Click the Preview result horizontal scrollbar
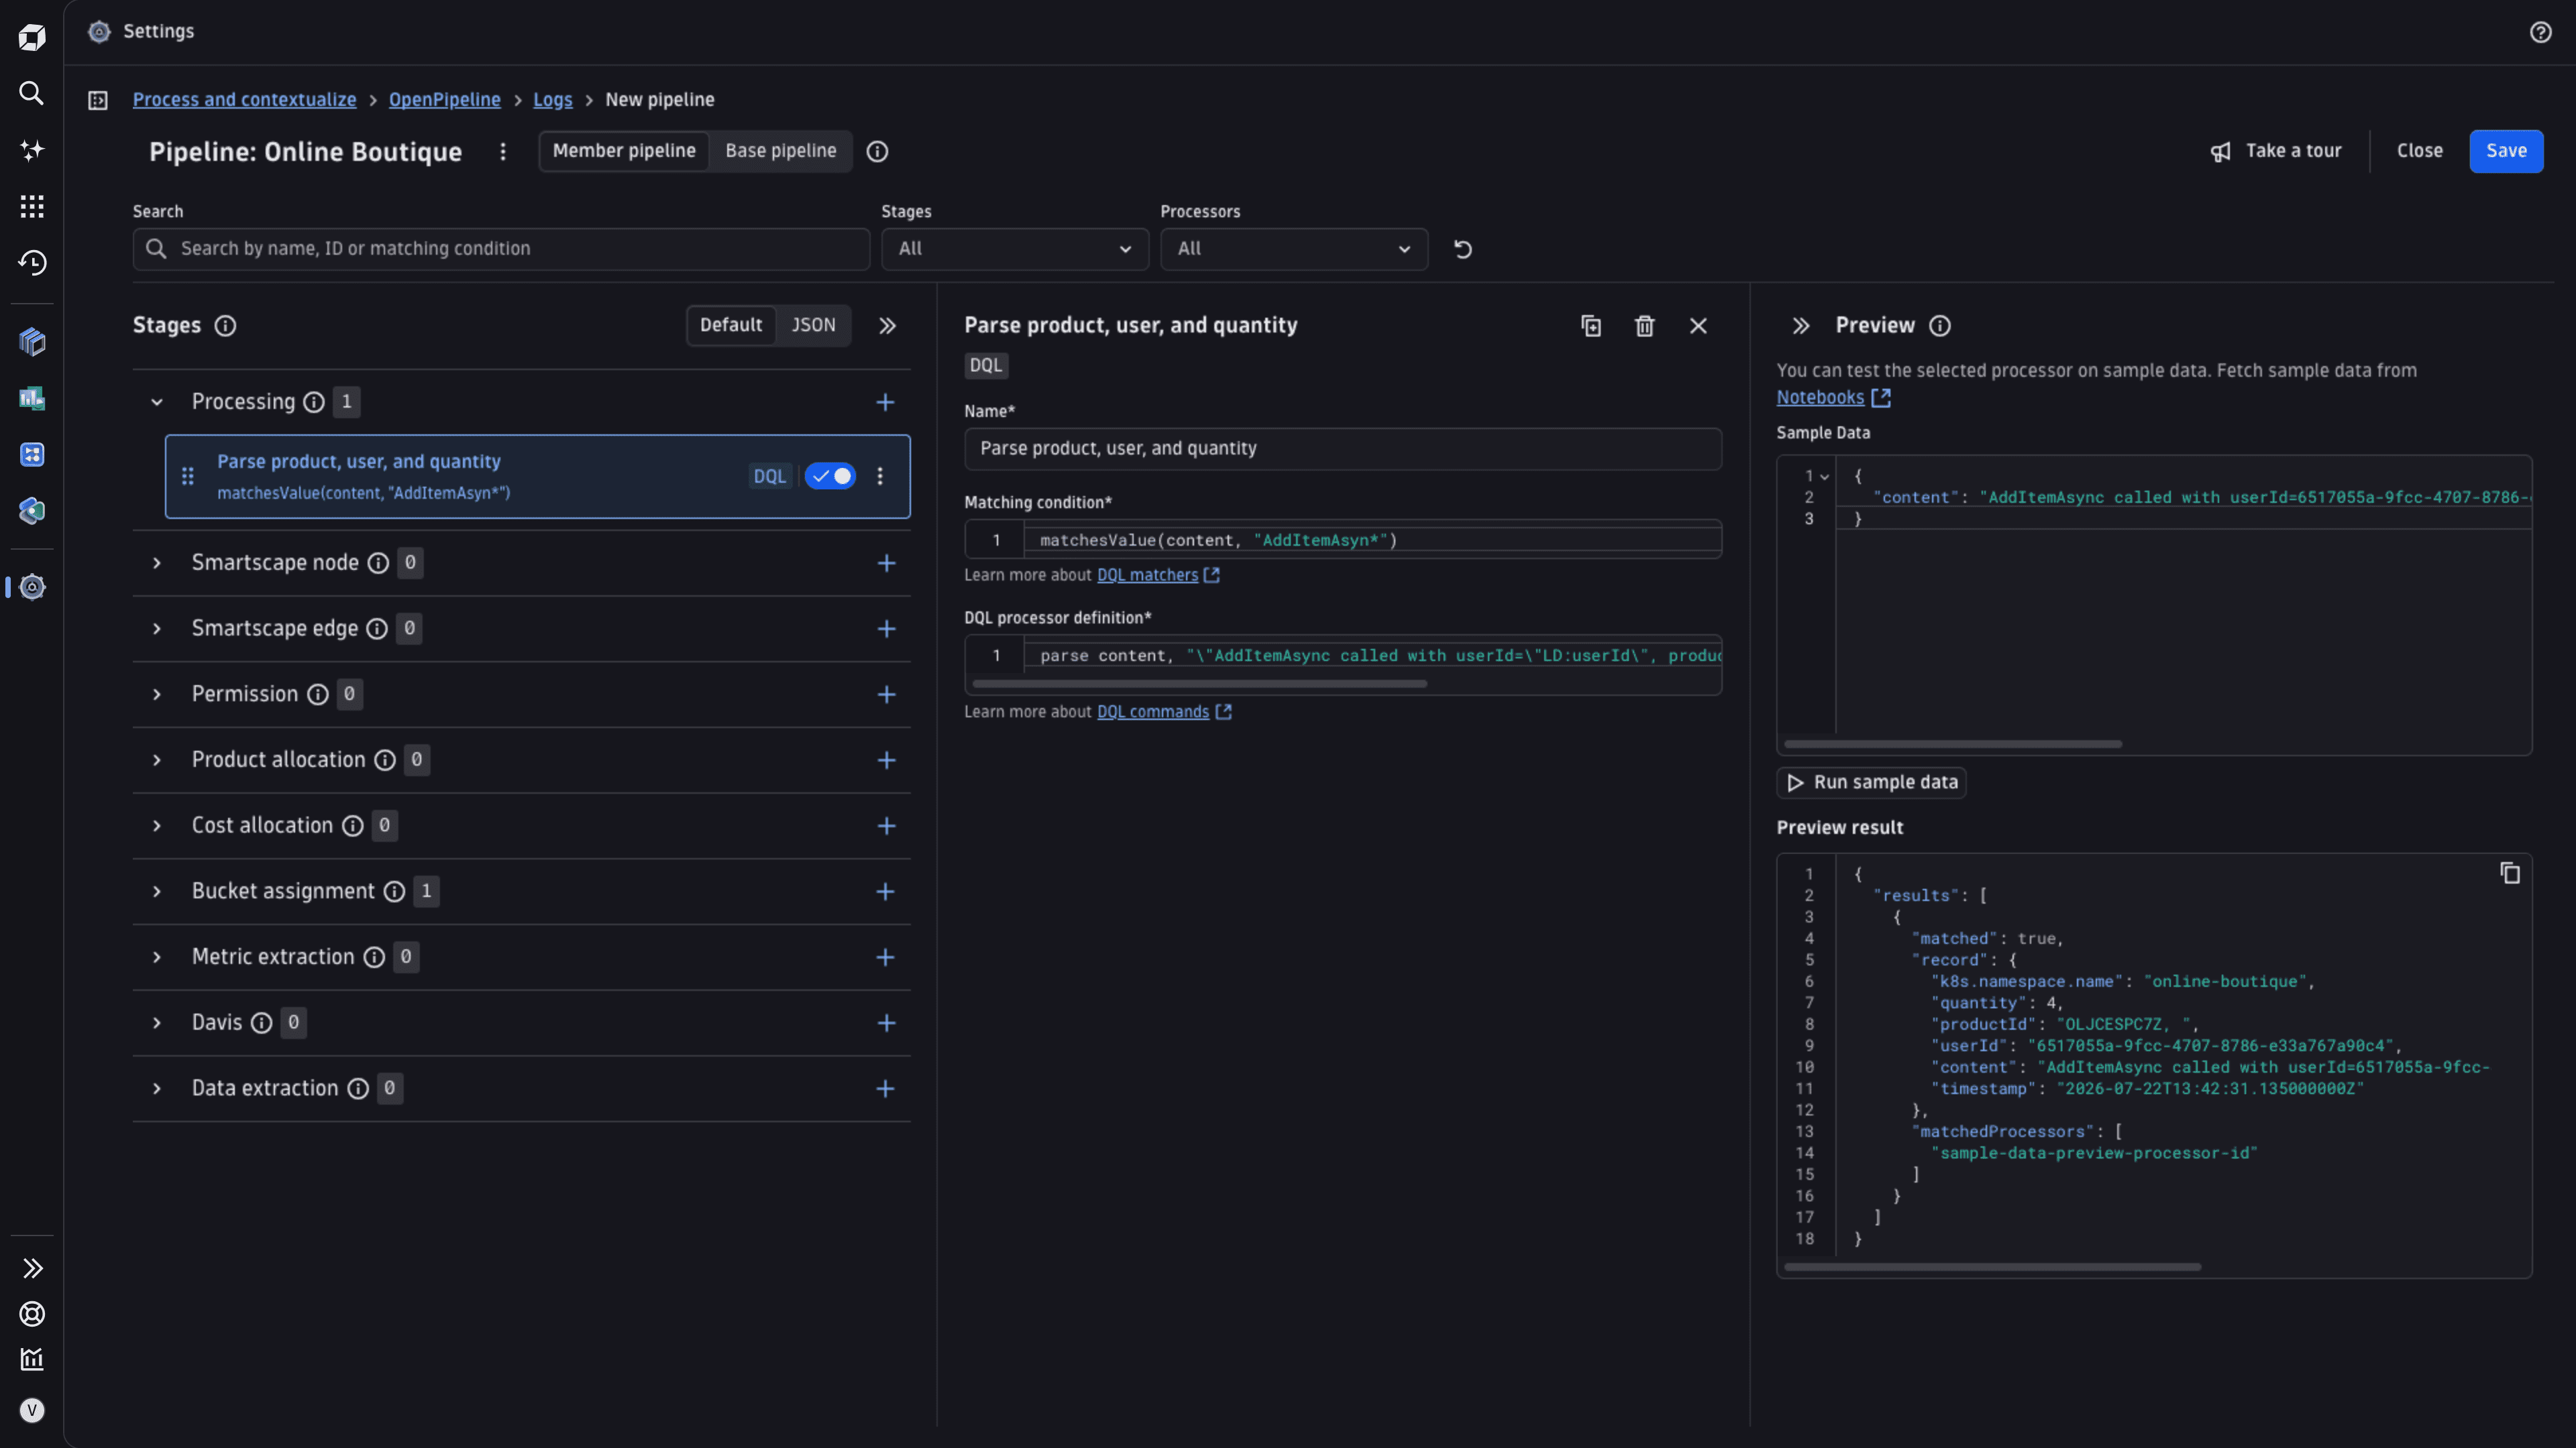 click(x=1992, y=1267)
